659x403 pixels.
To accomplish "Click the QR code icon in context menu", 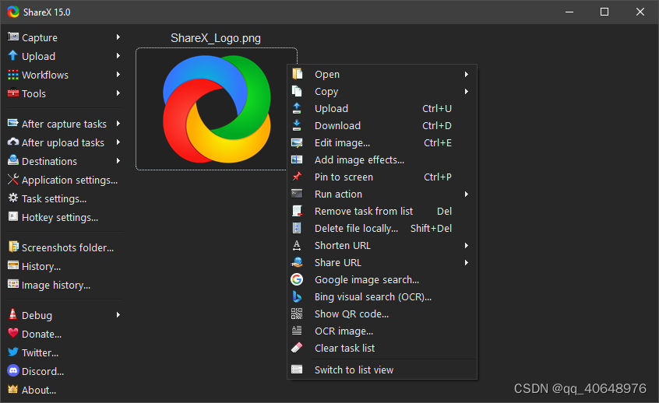I will [297, 314].
